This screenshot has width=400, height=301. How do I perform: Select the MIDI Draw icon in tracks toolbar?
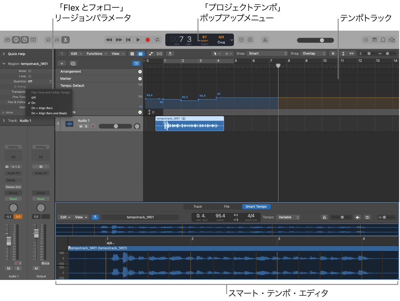[151, 54]
